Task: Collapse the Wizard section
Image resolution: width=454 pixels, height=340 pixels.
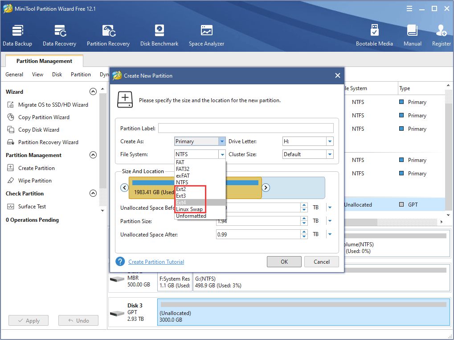Action: pos(93,91)
